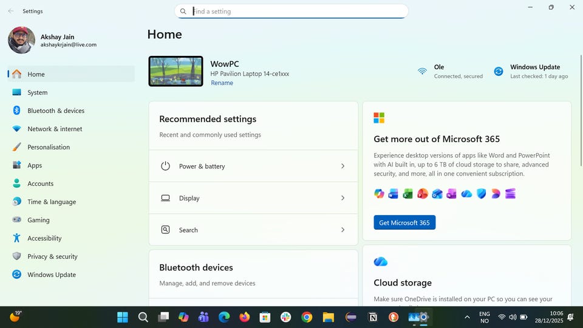Click the Find a setting search box
Screen dimensions: 583x328
[x=291, y=11]
